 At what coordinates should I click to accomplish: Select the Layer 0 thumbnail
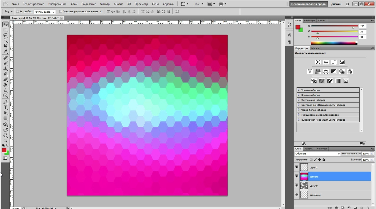[304, 186]
